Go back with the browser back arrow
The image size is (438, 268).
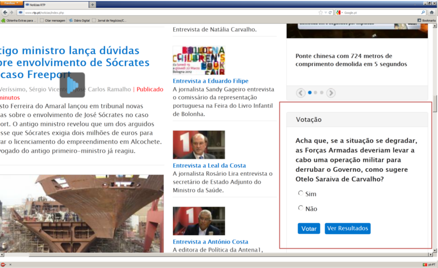(x=5, y=12)
